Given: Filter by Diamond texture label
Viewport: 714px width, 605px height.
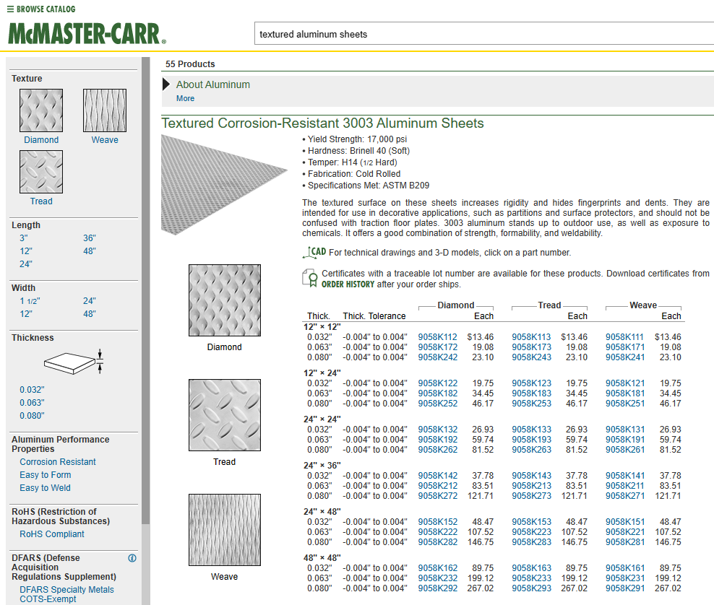Looking at the screenshot, I should 41,140.
